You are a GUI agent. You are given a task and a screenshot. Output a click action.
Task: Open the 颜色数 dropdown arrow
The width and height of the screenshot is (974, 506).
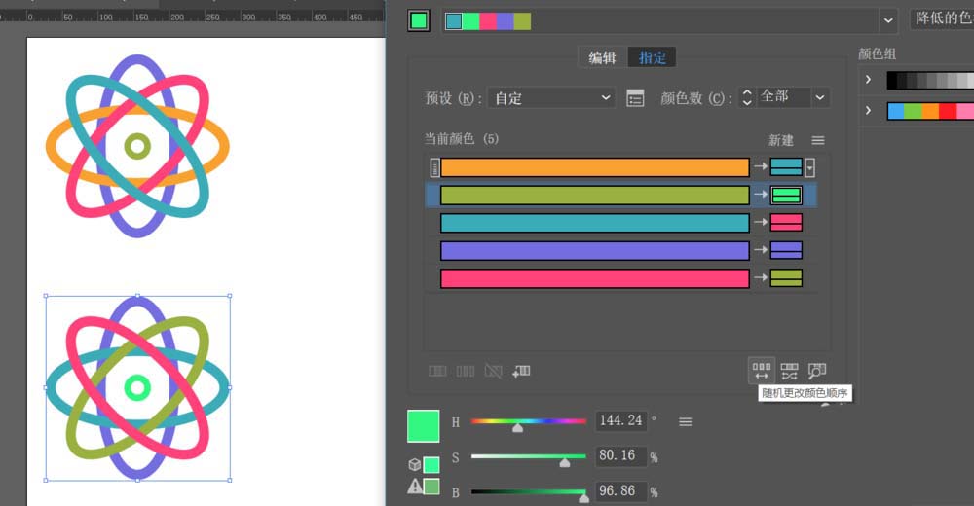click(820, 97)
